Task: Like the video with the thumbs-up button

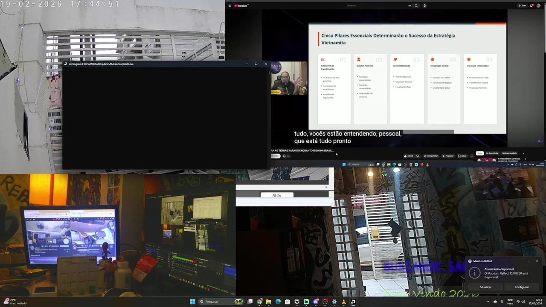Action: (x=408, y=156)
